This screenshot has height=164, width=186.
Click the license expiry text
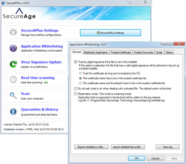pos(27,125)
